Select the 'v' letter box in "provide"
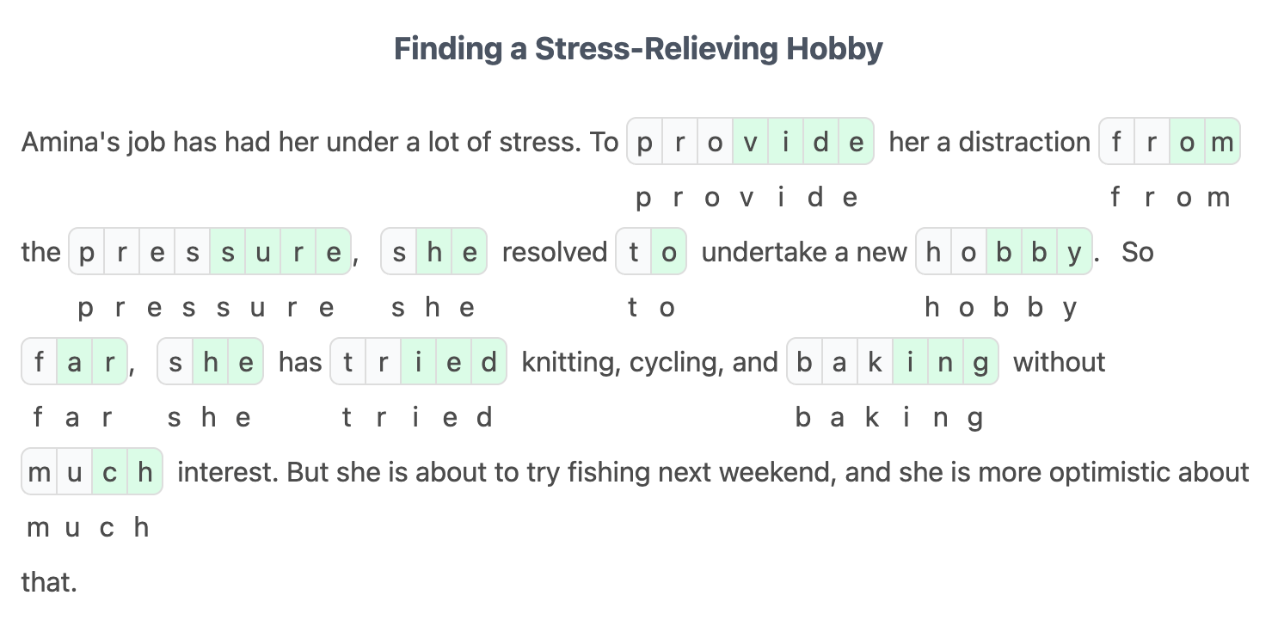The height and width of the screenshot is (626, 1278). (751, 142)
